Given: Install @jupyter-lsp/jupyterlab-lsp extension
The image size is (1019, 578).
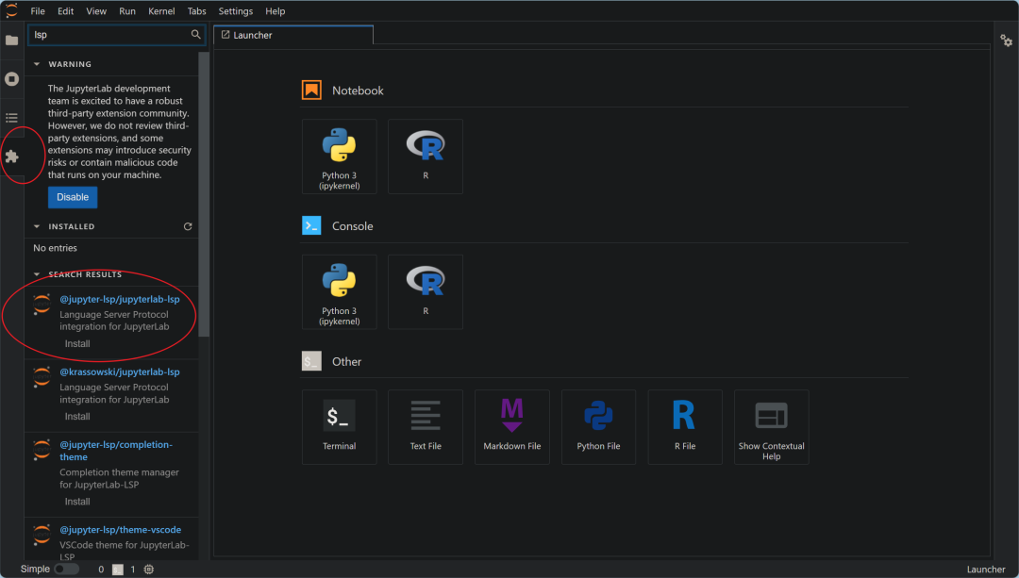Looking at the screenshot, I should [x=77, y=343].
